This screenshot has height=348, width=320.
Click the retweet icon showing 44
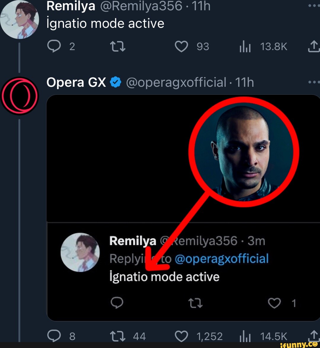(117, 335)
